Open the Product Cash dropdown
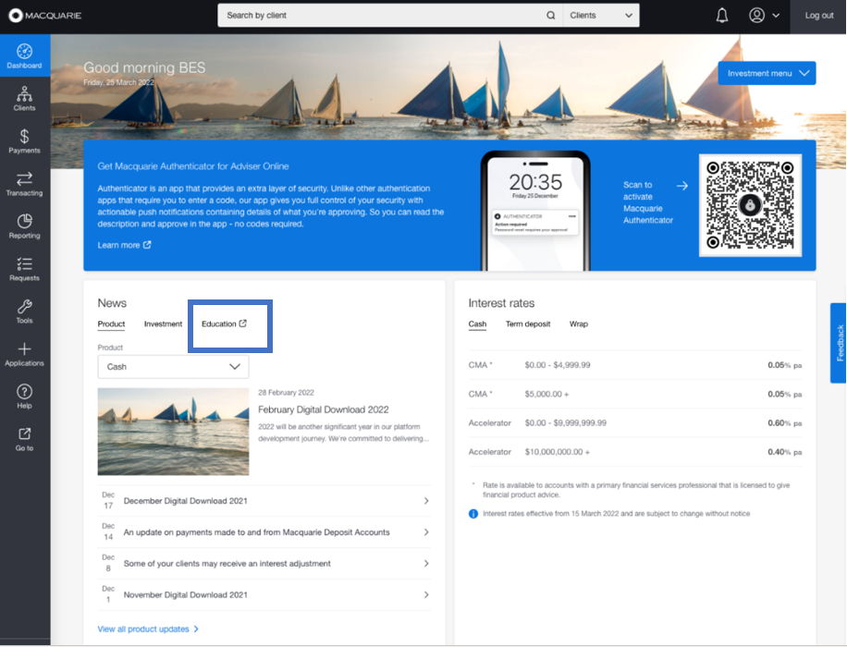847x647 pixels. 174,367
